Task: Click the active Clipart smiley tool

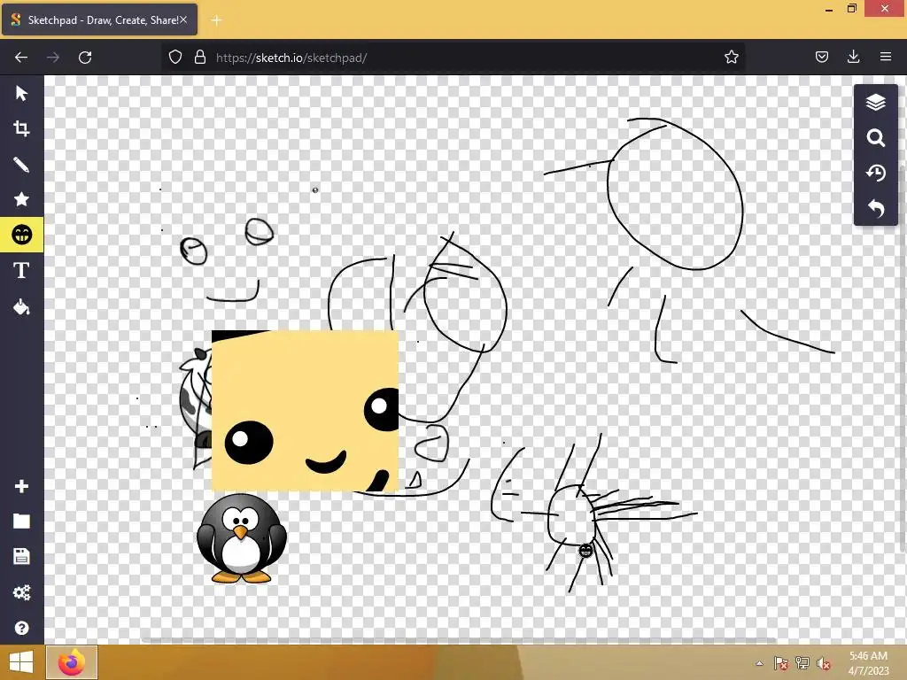Action: click(x=21, y=235)
